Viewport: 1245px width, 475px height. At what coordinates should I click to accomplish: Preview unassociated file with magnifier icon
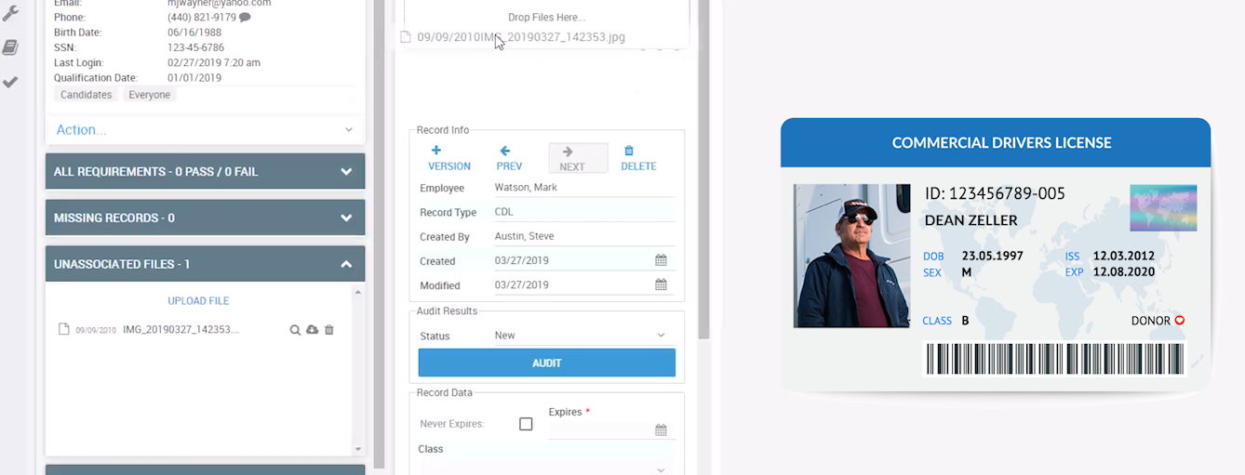(295, 330)
